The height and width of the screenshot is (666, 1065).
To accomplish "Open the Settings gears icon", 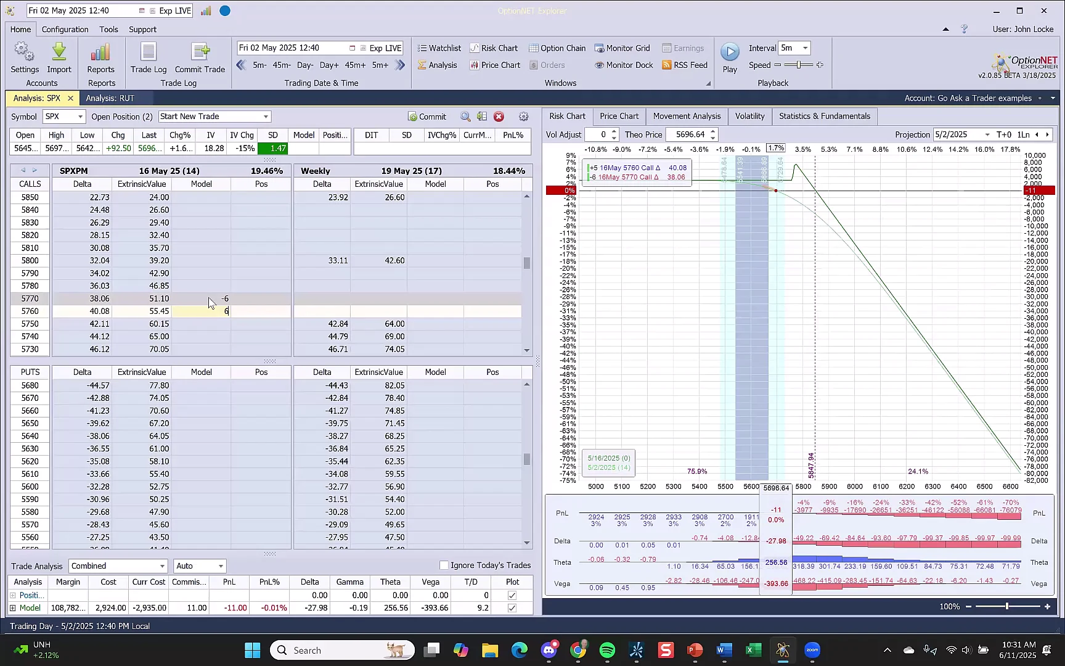I will click(x=25, y=52).
